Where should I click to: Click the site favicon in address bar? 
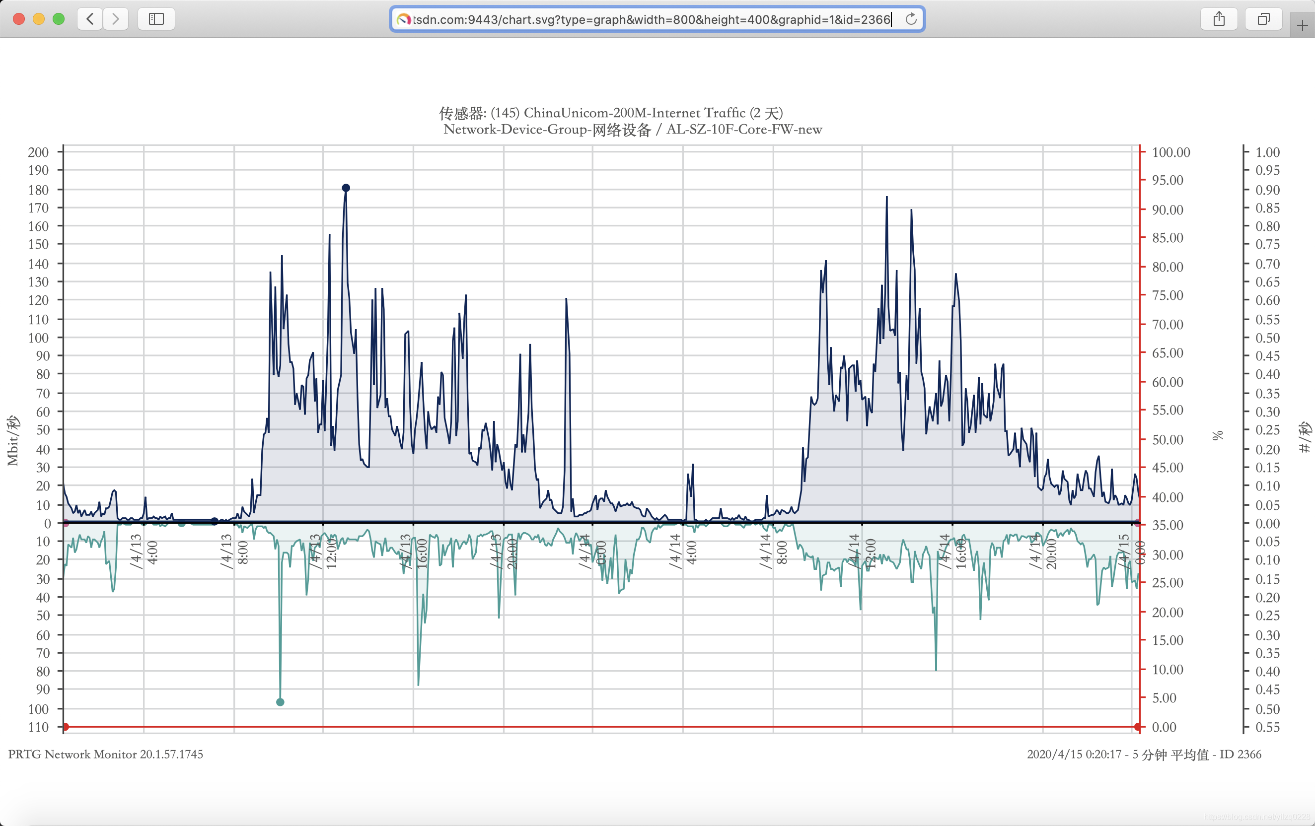click(x=403, y=20)
